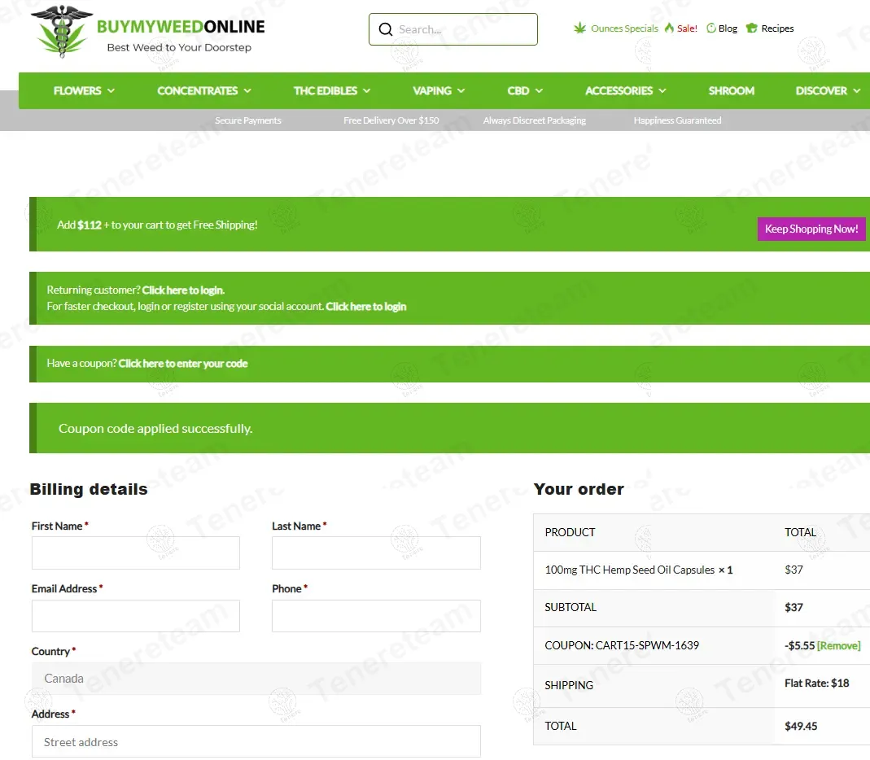Expand the THC Edibles dropdown chevron
870x760 pixels.
point(367,90)
